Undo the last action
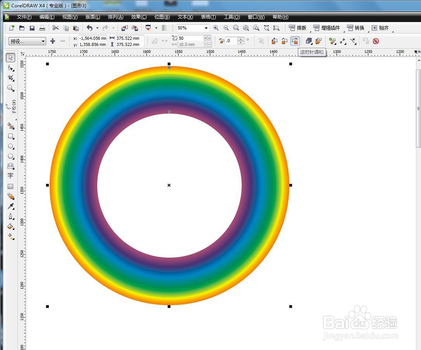421x350 pixels. [90, 28]
